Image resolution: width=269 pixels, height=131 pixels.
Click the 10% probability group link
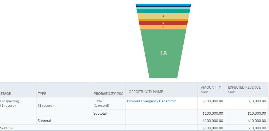tap(98, 101)
